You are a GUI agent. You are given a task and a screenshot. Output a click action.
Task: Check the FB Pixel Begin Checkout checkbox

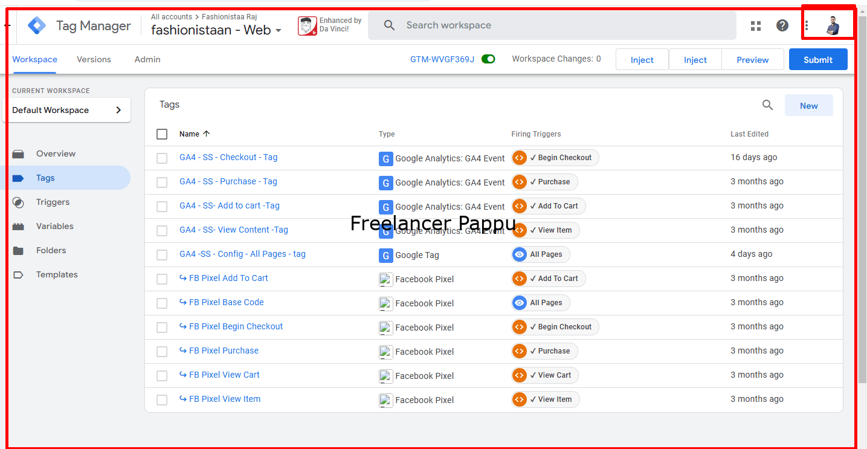tap(162, 328)
